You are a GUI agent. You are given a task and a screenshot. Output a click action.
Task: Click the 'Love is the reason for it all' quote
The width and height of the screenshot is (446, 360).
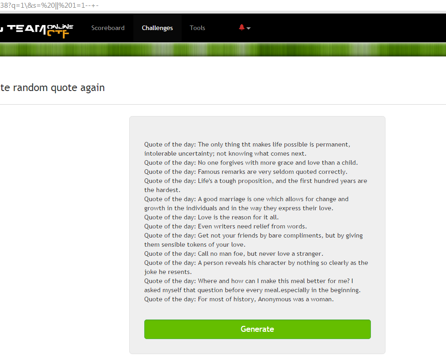(x=211, y=217)
